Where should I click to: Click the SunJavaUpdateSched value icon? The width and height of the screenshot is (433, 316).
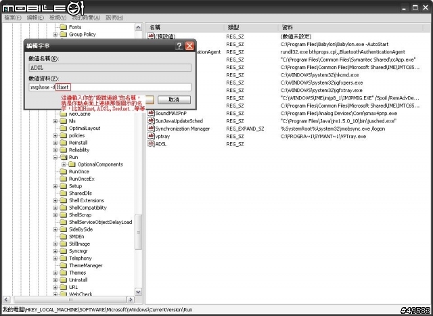(151, 121)
